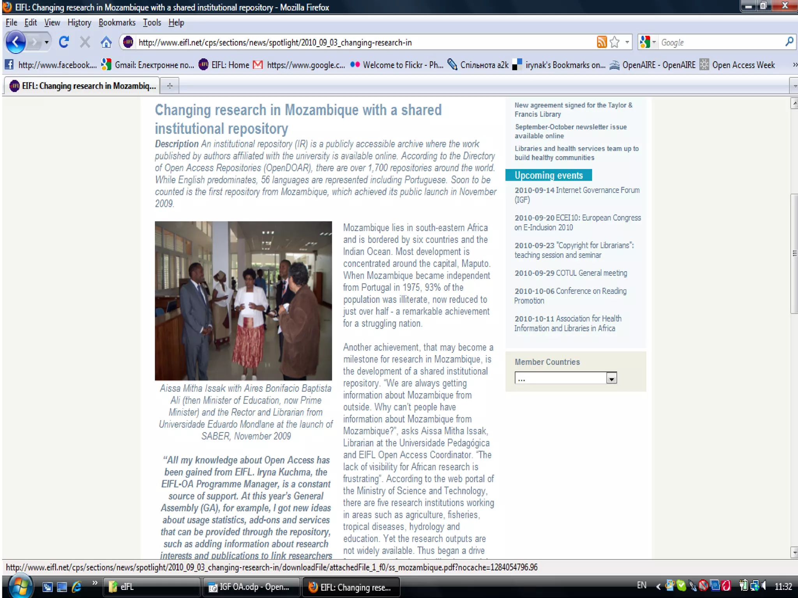798x598 pixels.
Task: Click the Google search input field
Action: pyautogui.click(x=721, y=42)
